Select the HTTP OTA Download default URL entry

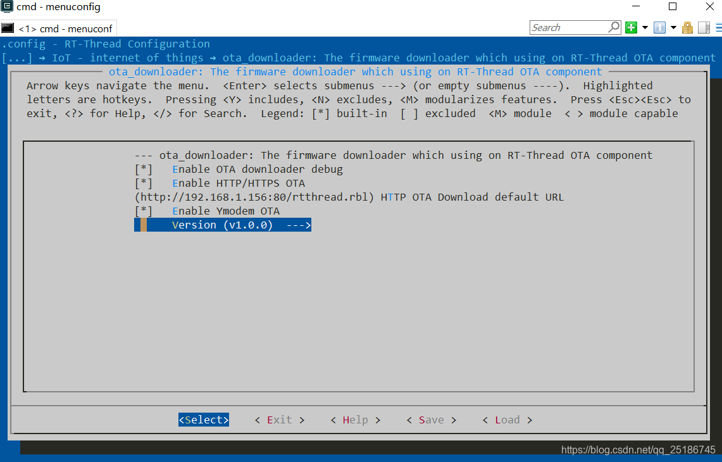349,197
